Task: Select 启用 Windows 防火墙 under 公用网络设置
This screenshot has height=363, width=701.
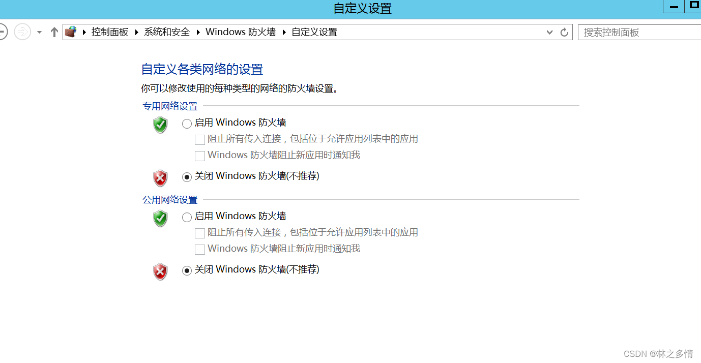Action: 187,217
